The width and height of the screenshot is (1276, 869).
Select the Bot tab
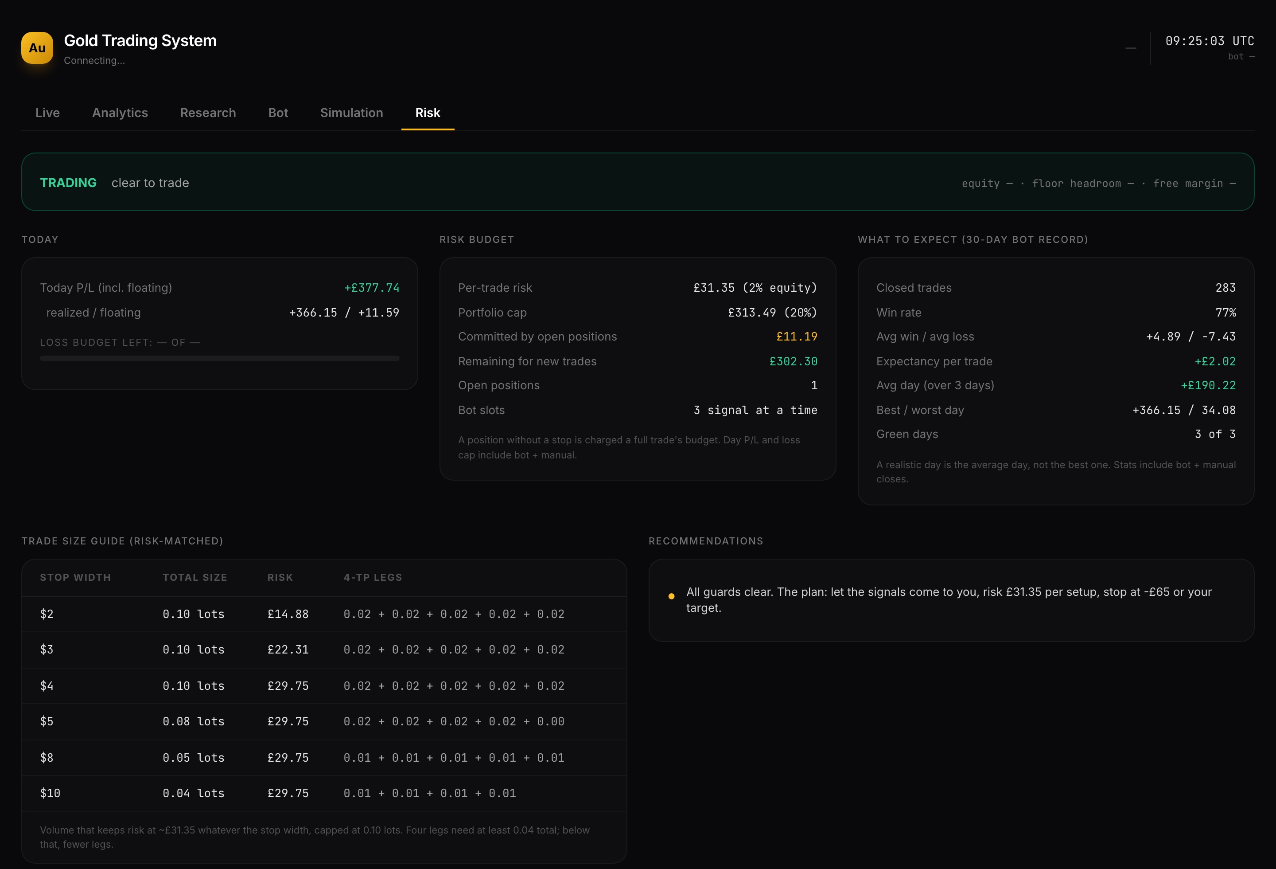click(x=278, y=113)
